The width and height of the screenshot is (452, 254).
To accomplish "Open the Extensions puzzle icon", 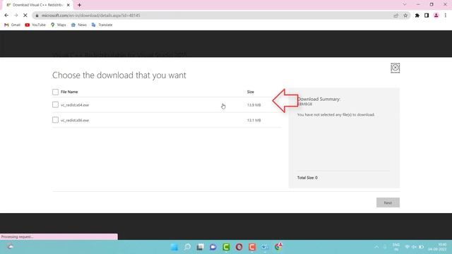I will (417, 16).
